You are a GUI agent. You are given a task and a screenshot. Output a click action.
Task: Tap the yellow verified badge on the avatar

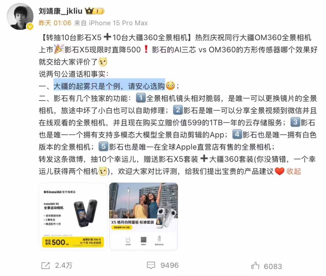[30, 26]
